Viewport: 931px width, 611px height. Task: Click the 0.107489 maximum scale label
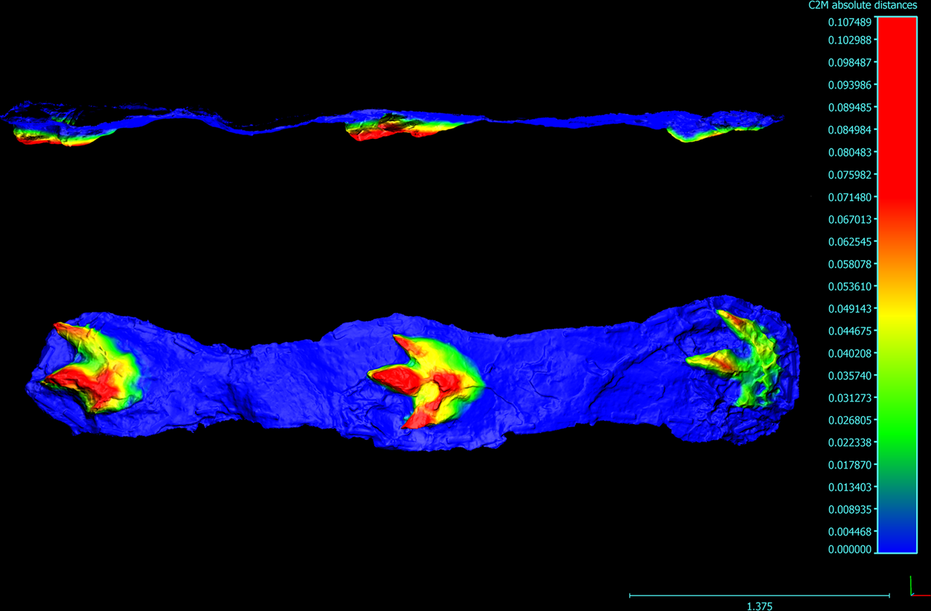click(850, 23)
